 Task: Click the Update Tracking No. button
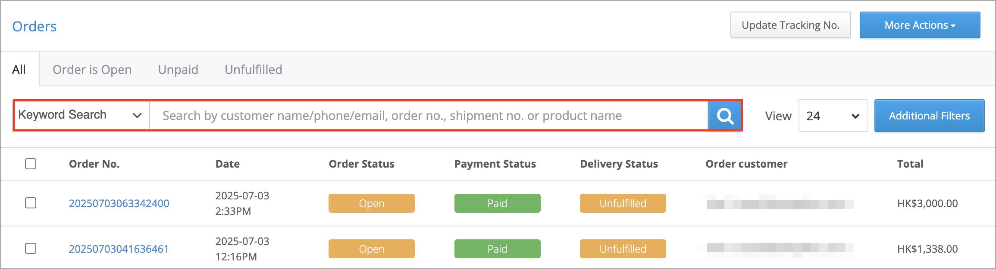790,25
